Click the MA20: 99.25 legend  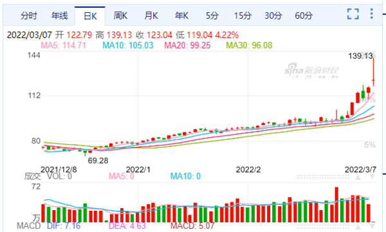click(187, 46)
